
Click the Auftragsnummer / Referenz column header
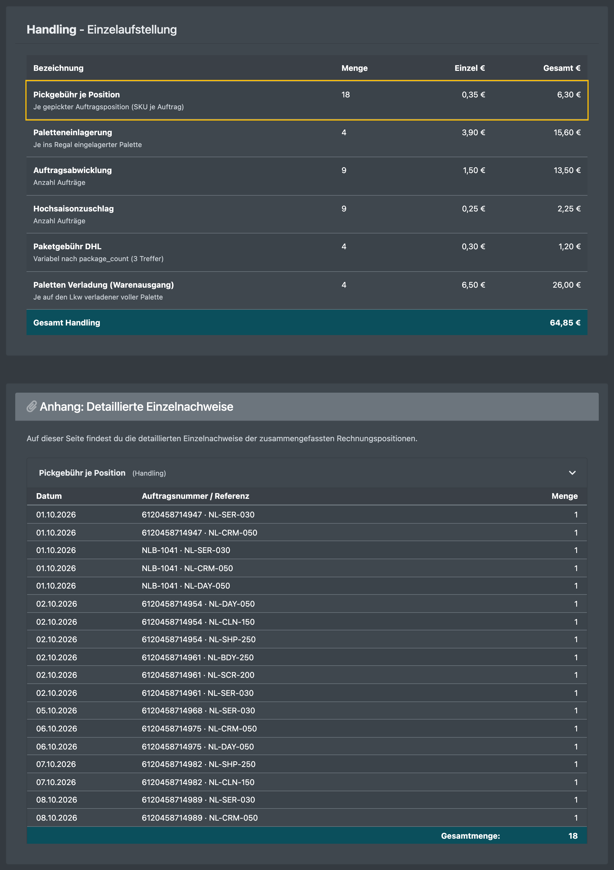pyautogui.click(x=196, y=496)
